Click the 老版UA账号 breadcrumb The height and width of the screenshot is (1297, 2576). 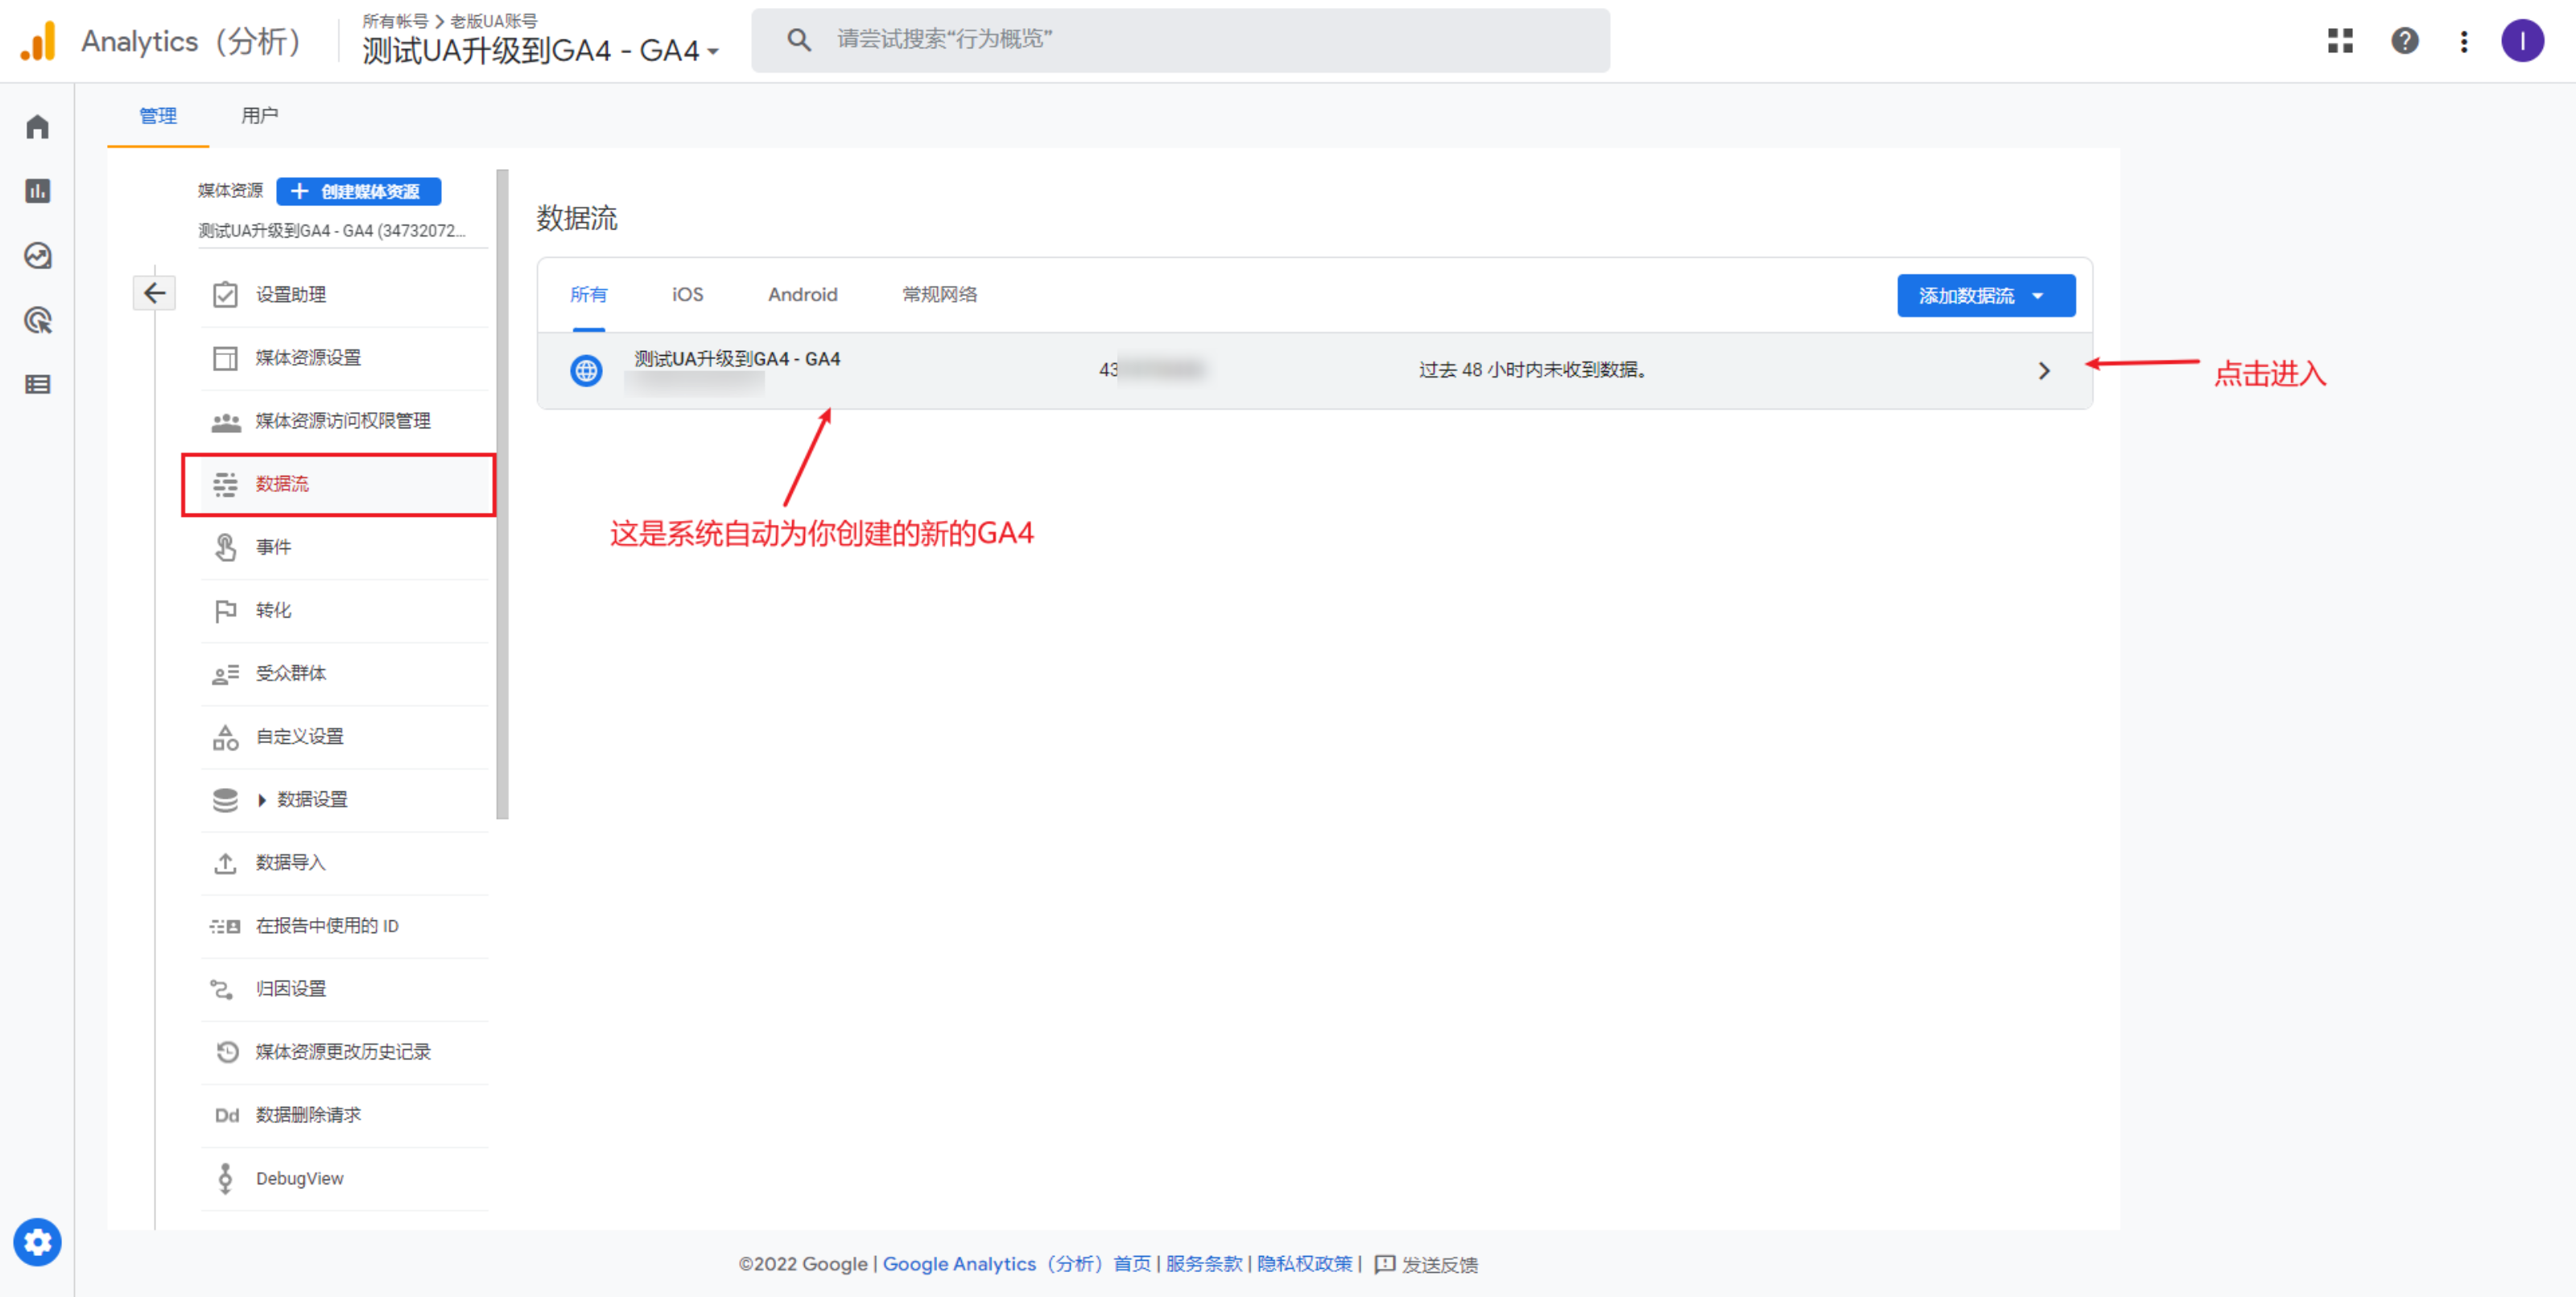(x=494, y=20)
